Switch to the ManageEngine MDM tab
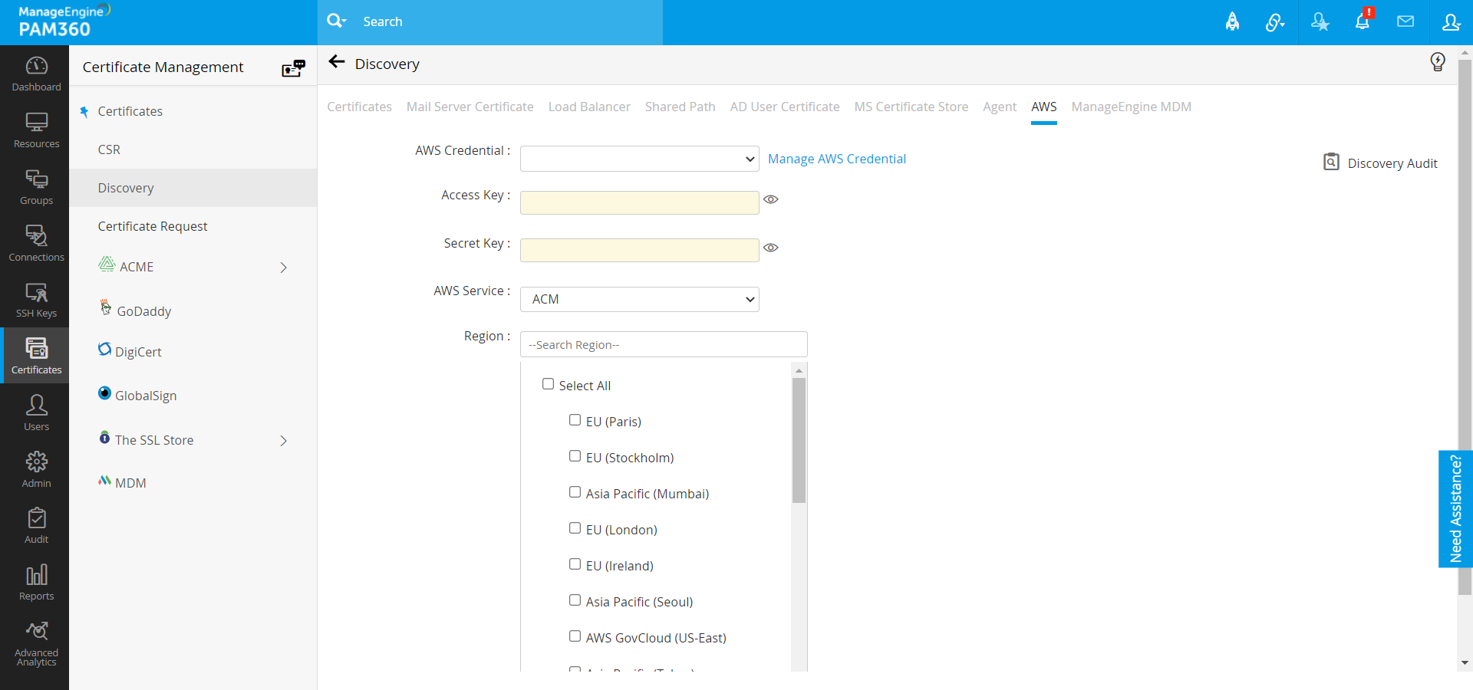Image resolution: width=1473 pixels, height=690 pixels. coord(1131,107)
